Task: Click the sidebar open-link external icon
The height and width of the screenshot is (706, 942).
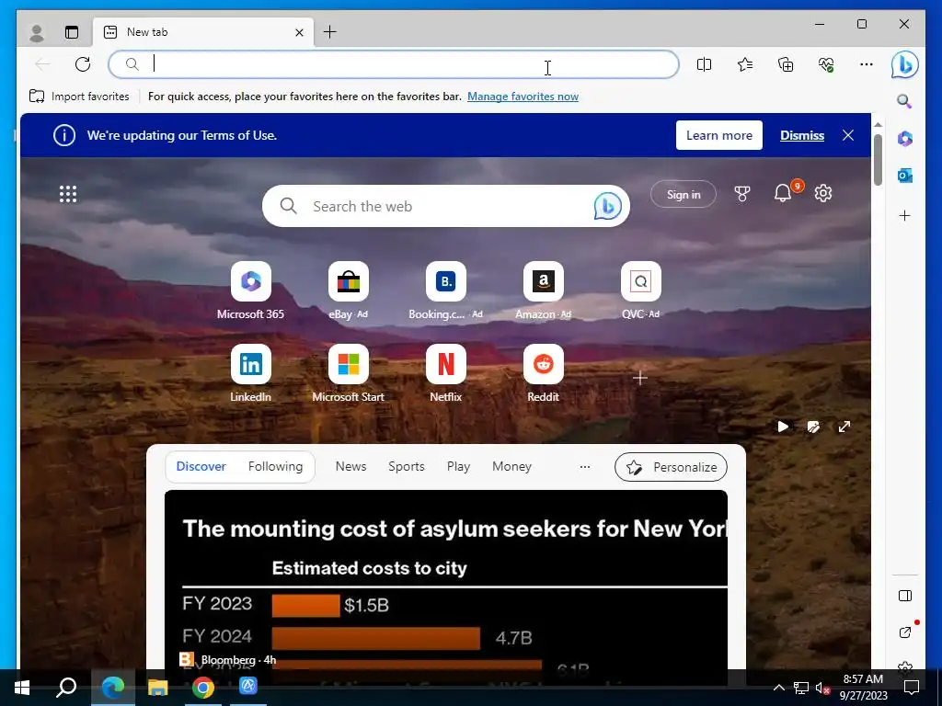Action: coord(905,632)
